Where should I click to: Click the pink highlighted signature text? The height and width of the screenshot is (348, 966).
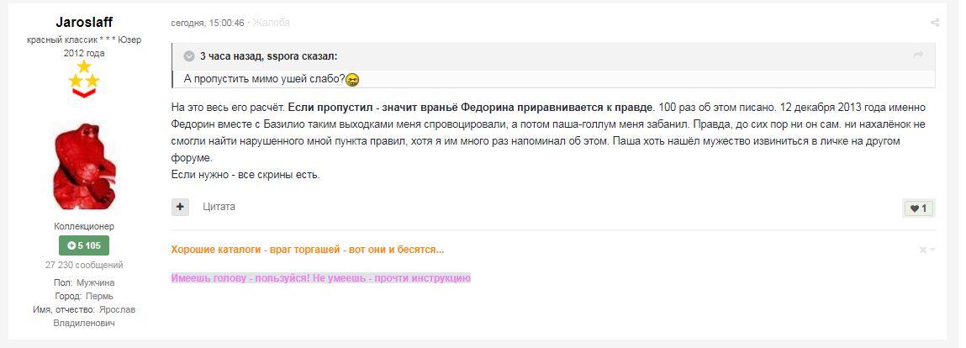point(321,278)
